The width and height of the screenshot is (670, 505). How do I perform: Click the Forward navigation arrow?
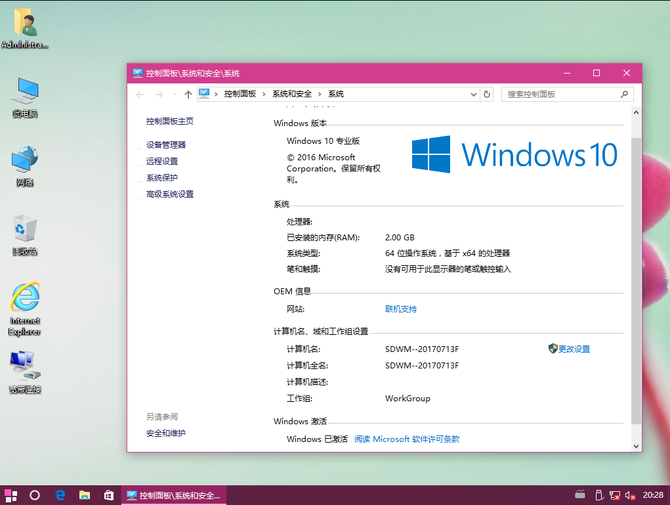[x=159, y=95]
